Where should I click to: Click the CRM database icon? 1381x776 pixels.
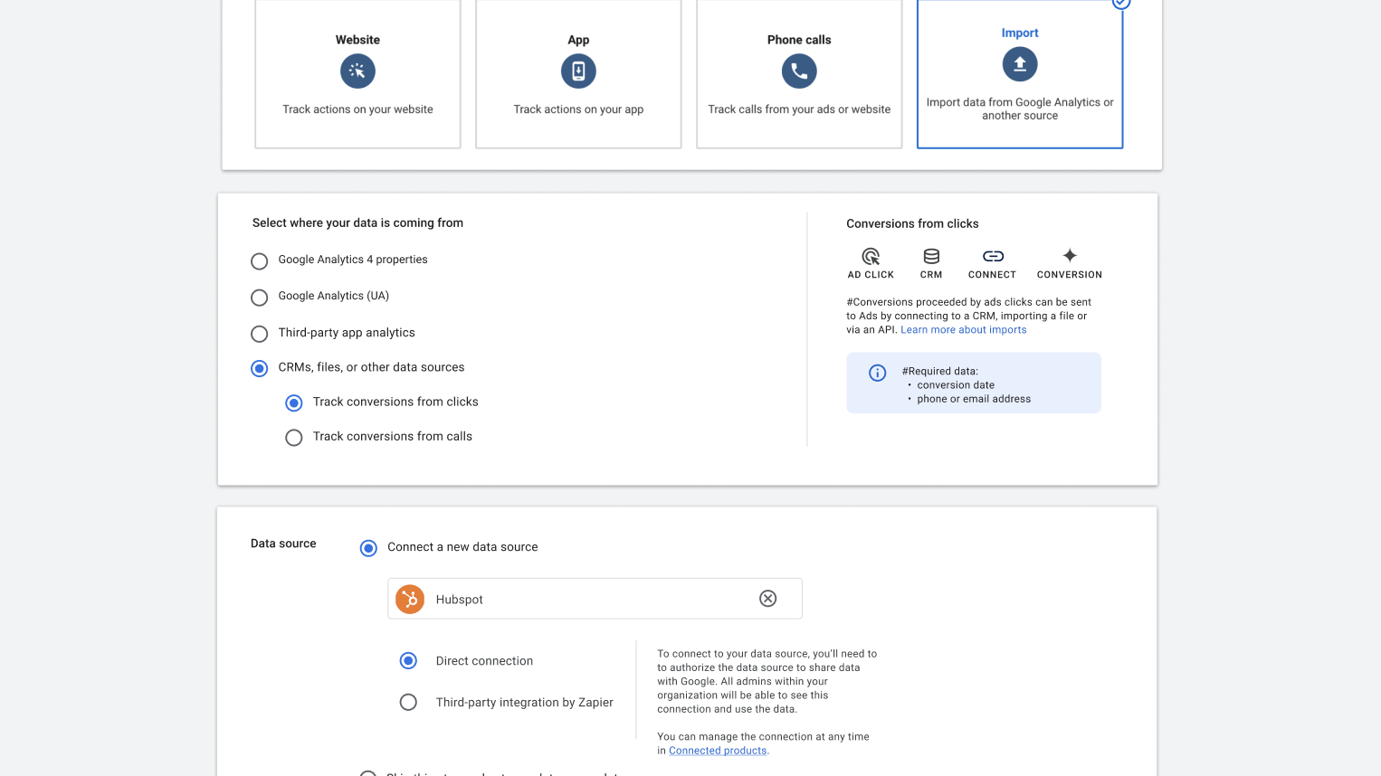(931, 257)
